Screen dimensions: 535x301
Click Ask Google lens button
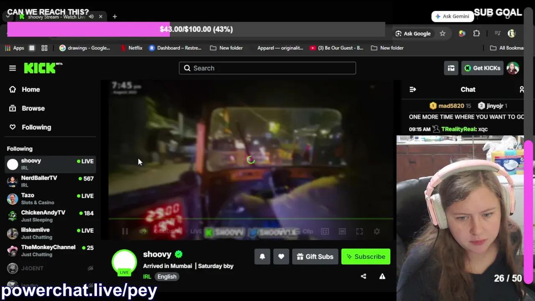[413, 33]
